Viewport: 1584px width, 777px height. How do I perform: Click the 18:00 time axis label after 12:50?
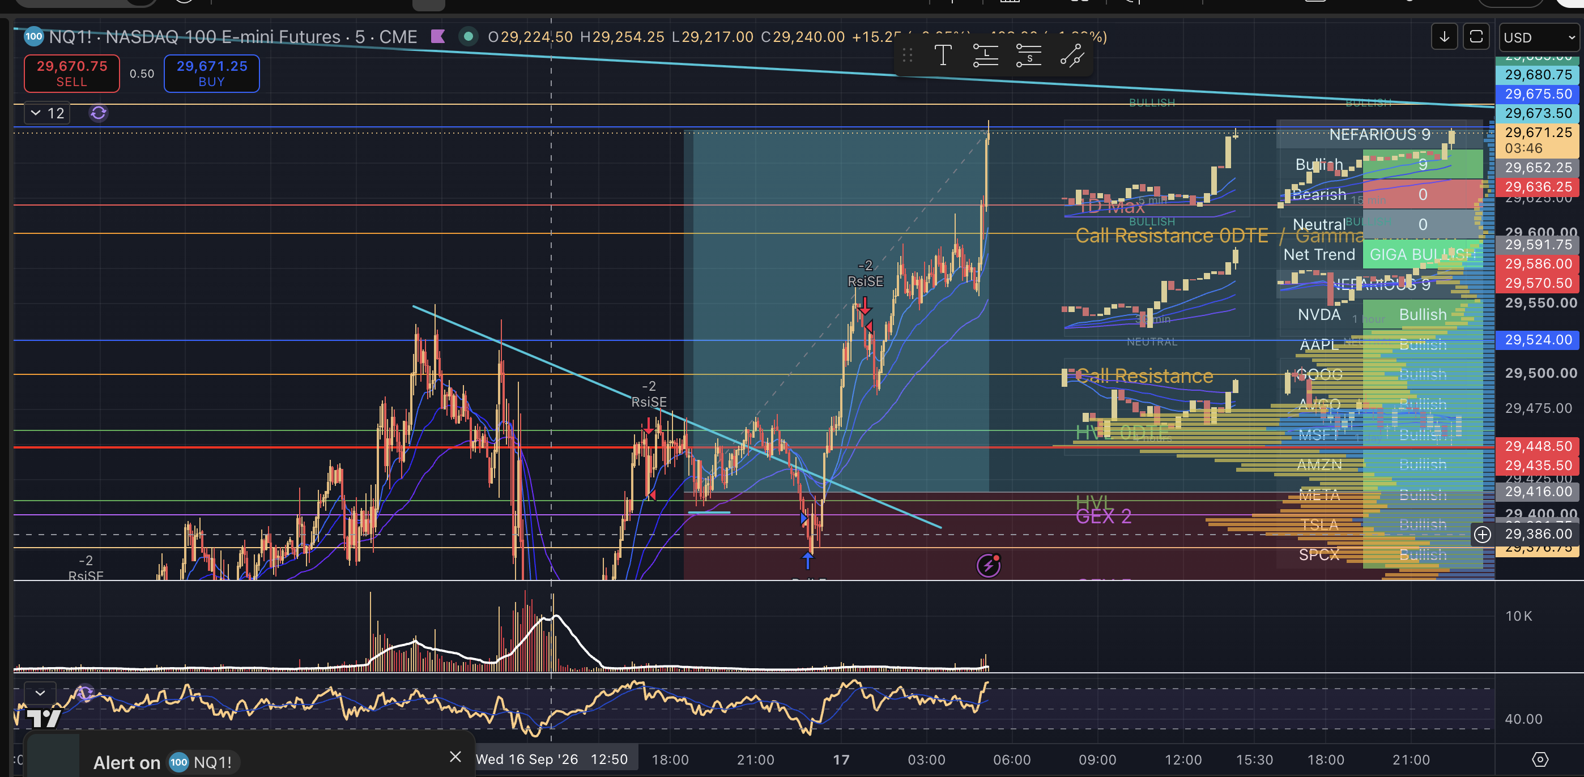pyautogui.click(x=670, y=760)
